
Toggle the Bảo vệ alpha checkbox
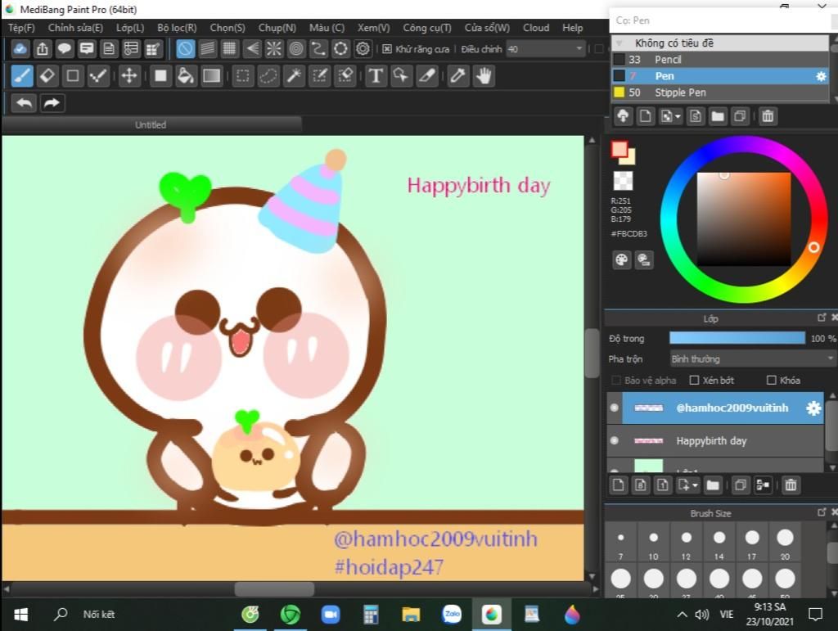click(616, 380)
